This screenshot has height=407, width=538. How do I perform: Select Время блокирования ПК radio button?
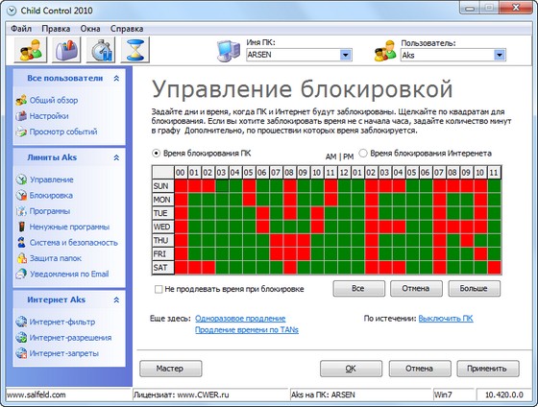[156, 154]
